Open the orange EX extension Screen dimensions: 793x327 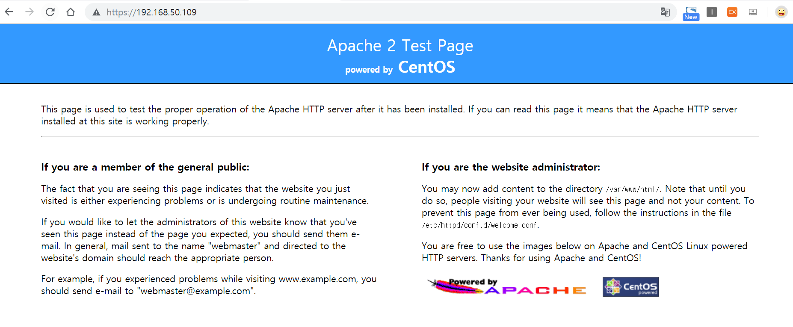pyautogui.click(x=732, y=12)
